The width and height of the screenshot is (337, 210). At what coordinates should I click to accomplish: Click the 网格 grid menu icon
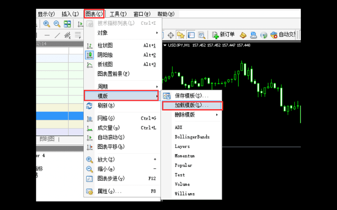point(90,118)
